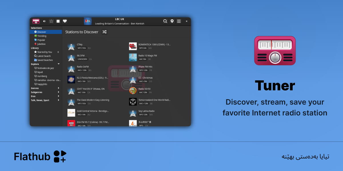Click the EXA FM 99.7 station logo
The width and height of the screenshot is (343, 171).
(71, 123)
